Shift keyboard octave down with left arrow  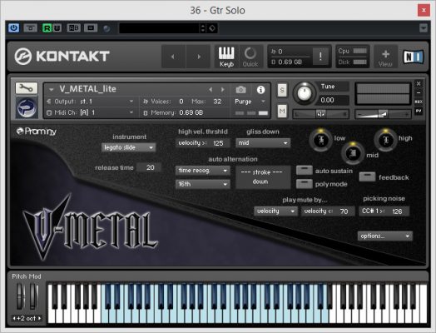(x=14, y=318)
